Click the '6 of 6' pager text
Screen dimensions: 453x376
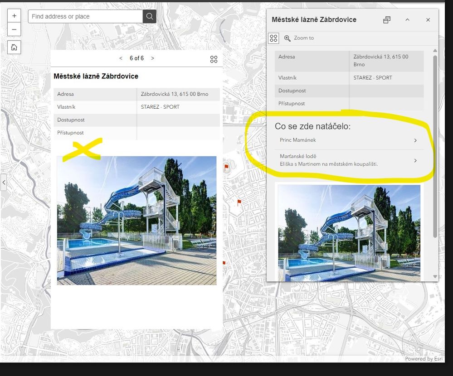(x=136, y=58)
